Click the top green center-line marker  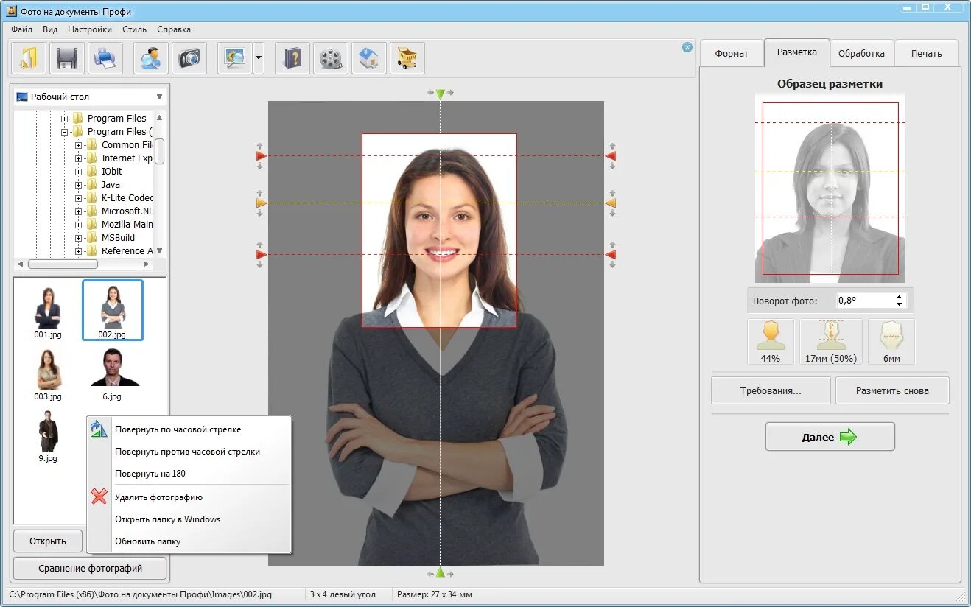point(440,94)
